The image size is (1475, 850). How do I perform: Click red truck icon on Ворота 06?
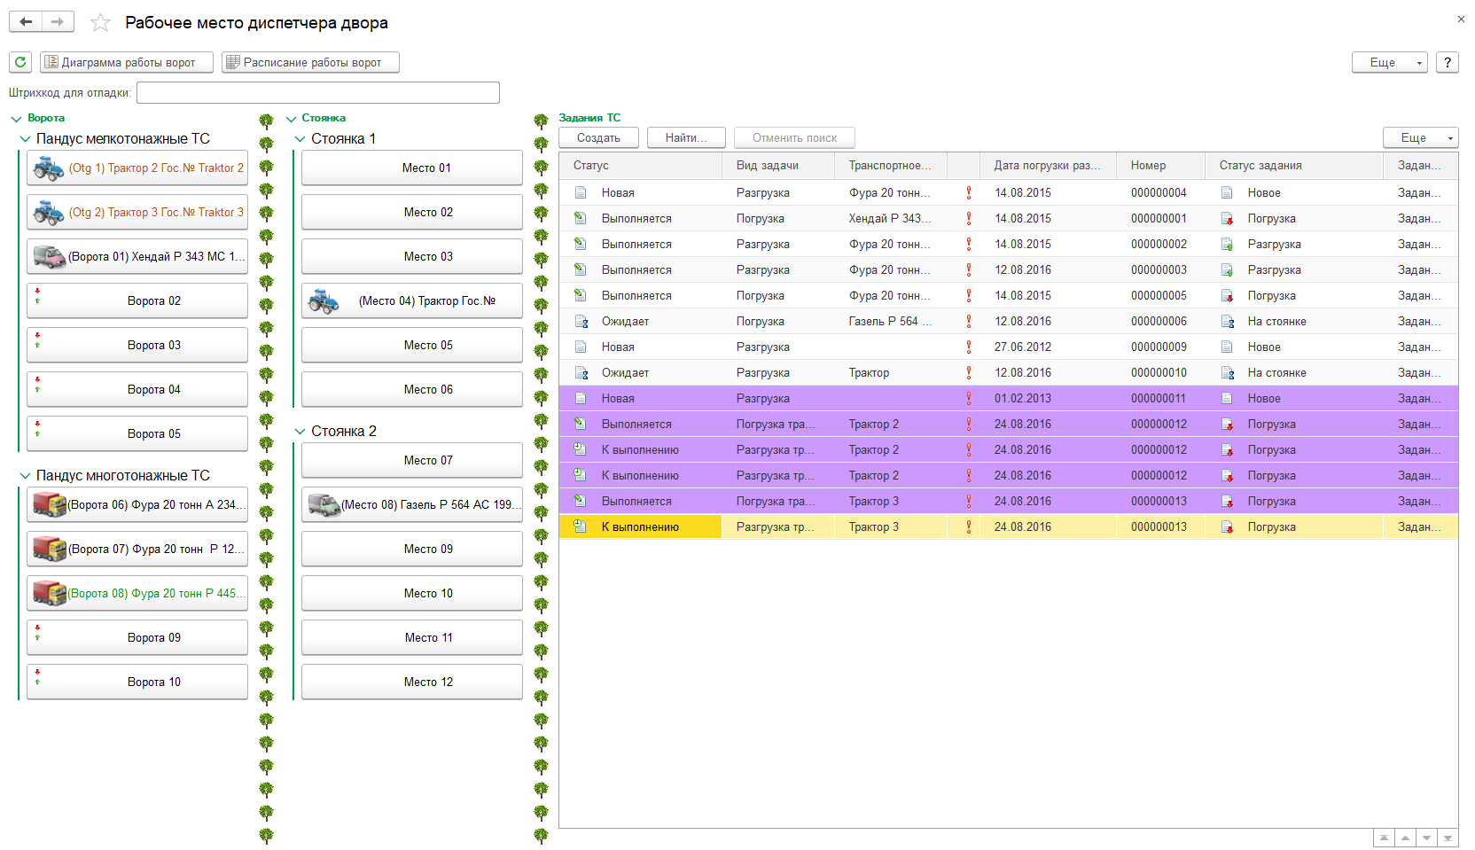click(x=49, y=504)
